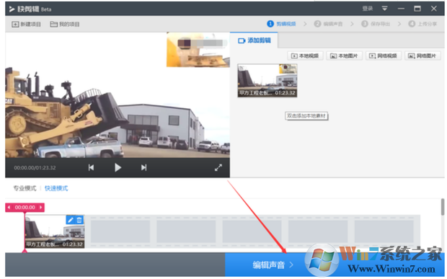Maximize the application window
Screen dimensions: 447x279
click(417, 9)
